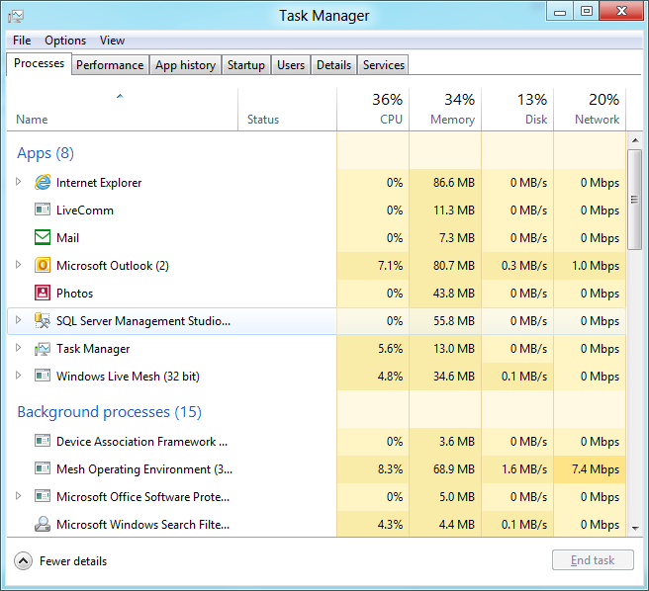Expand Microsoft Outlook (2) processes
This screenshot has height=591, width=649.
pyautogui.click(x=18, y=264)
